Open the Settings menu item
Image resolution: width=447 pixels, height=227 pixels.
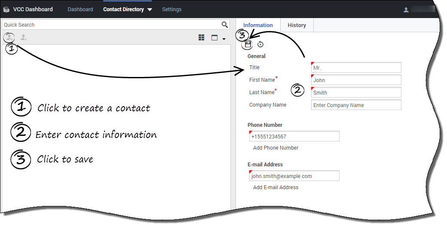pos(171,9)
